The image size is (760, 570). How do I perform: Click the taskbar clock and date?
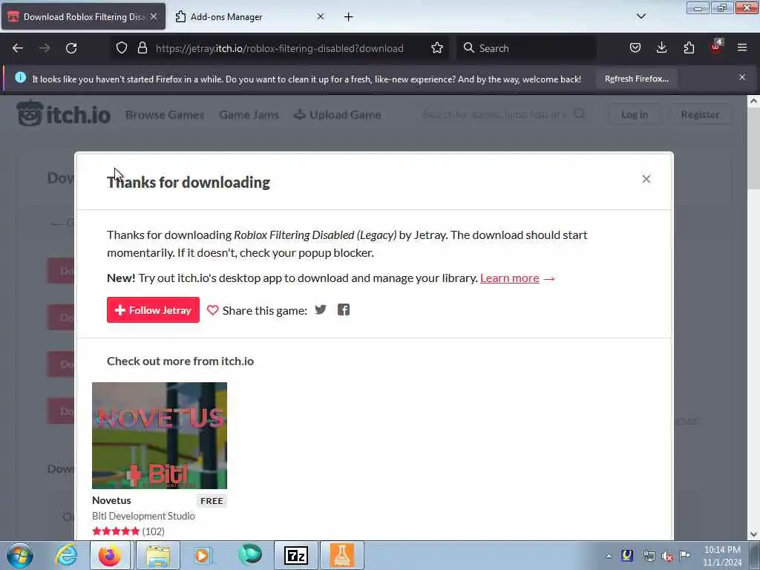click(722, 555)
